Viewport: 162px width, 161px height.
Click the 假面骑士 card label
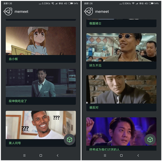(x=95, y=24)
